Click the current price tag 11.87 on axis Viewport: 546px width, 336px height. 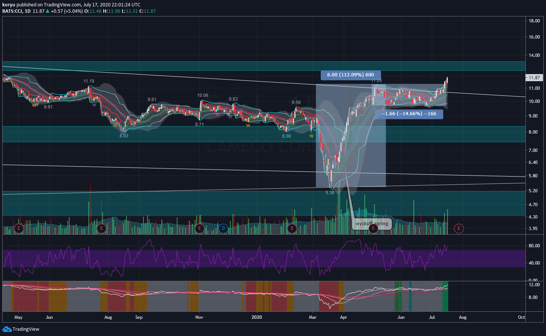[534, 78]
